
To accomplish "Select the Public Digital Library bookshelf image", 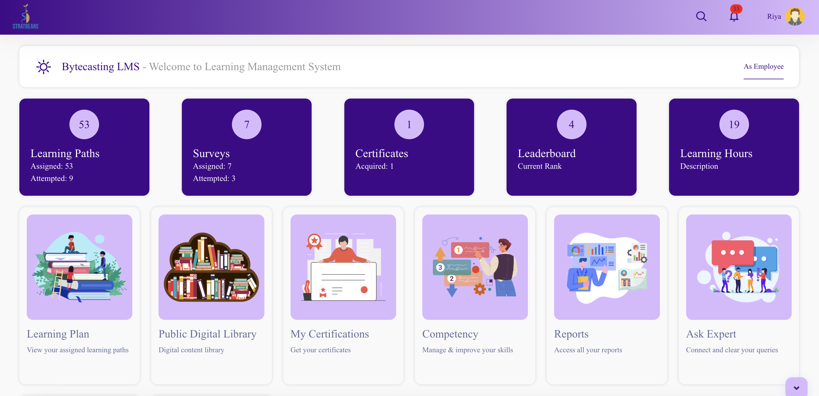I will point(211,267).
